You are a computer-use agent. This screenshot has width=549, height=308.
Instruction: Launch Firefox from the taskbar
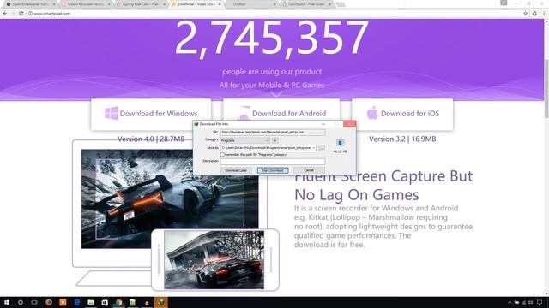click(49, 302)
